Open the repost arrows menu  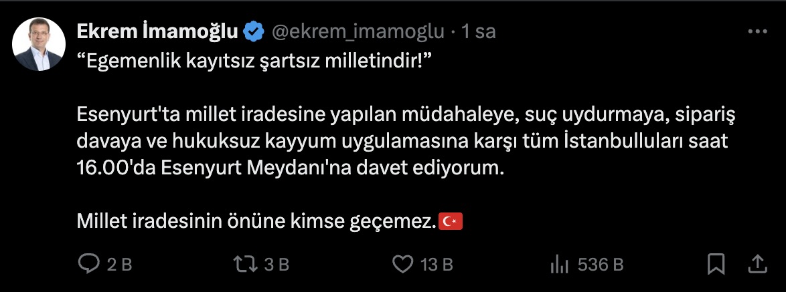tap(245, 265)
